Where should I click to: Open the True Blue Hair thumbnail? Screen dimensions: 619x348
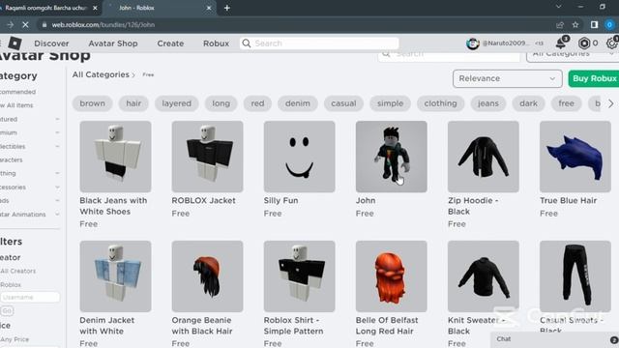tap(575, 157)
